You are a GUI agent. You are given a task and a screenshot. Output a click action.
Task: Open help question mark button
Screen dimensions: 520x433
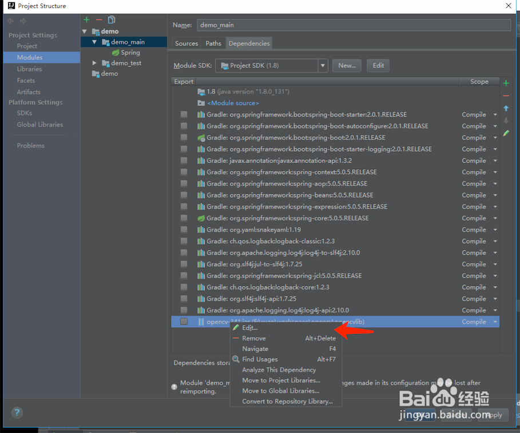click(17, 413)
